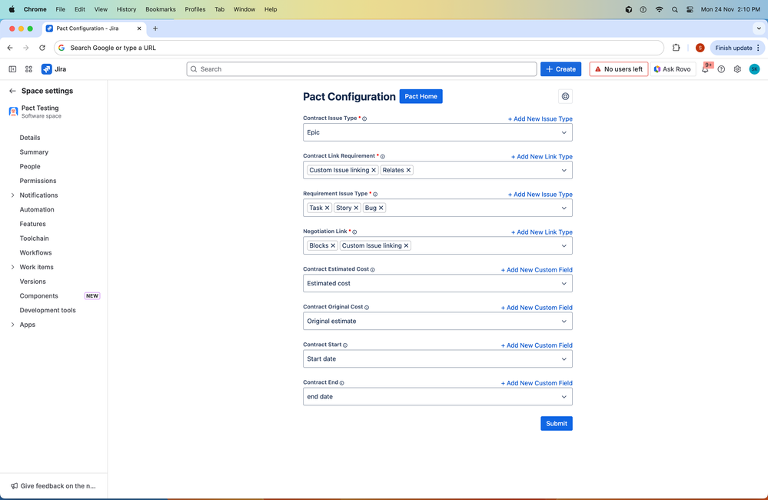Click the Pact Testing space avatar
Image resolution: width=768 pixels, height=500 pixels.
[13, 112]
